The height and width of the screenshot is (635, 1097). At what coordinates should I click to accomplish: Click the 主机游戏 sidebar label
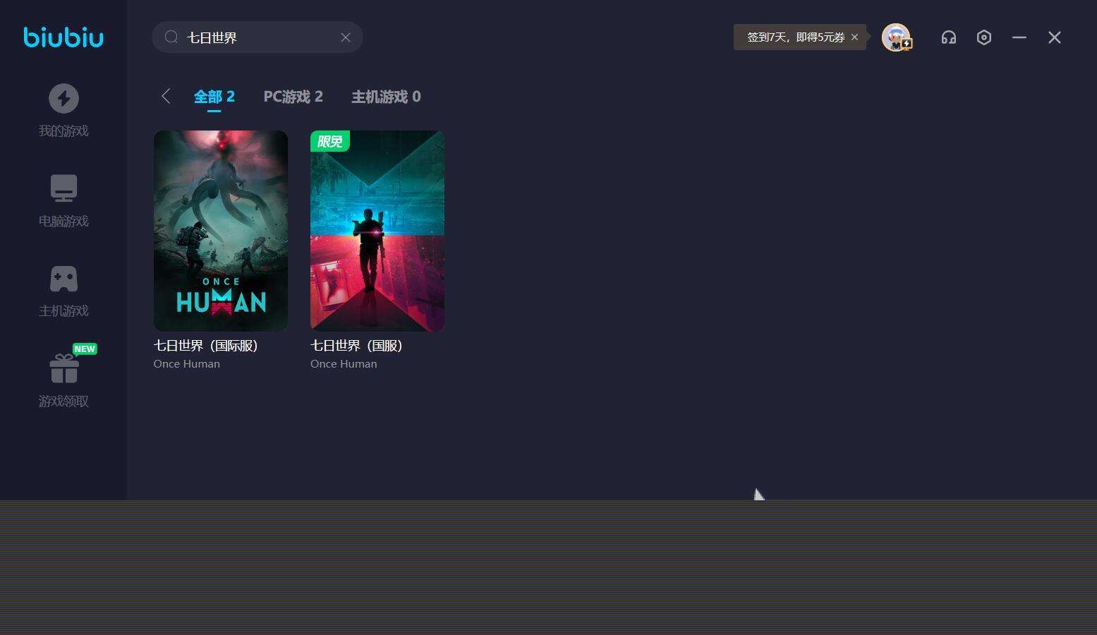[63, 311]
